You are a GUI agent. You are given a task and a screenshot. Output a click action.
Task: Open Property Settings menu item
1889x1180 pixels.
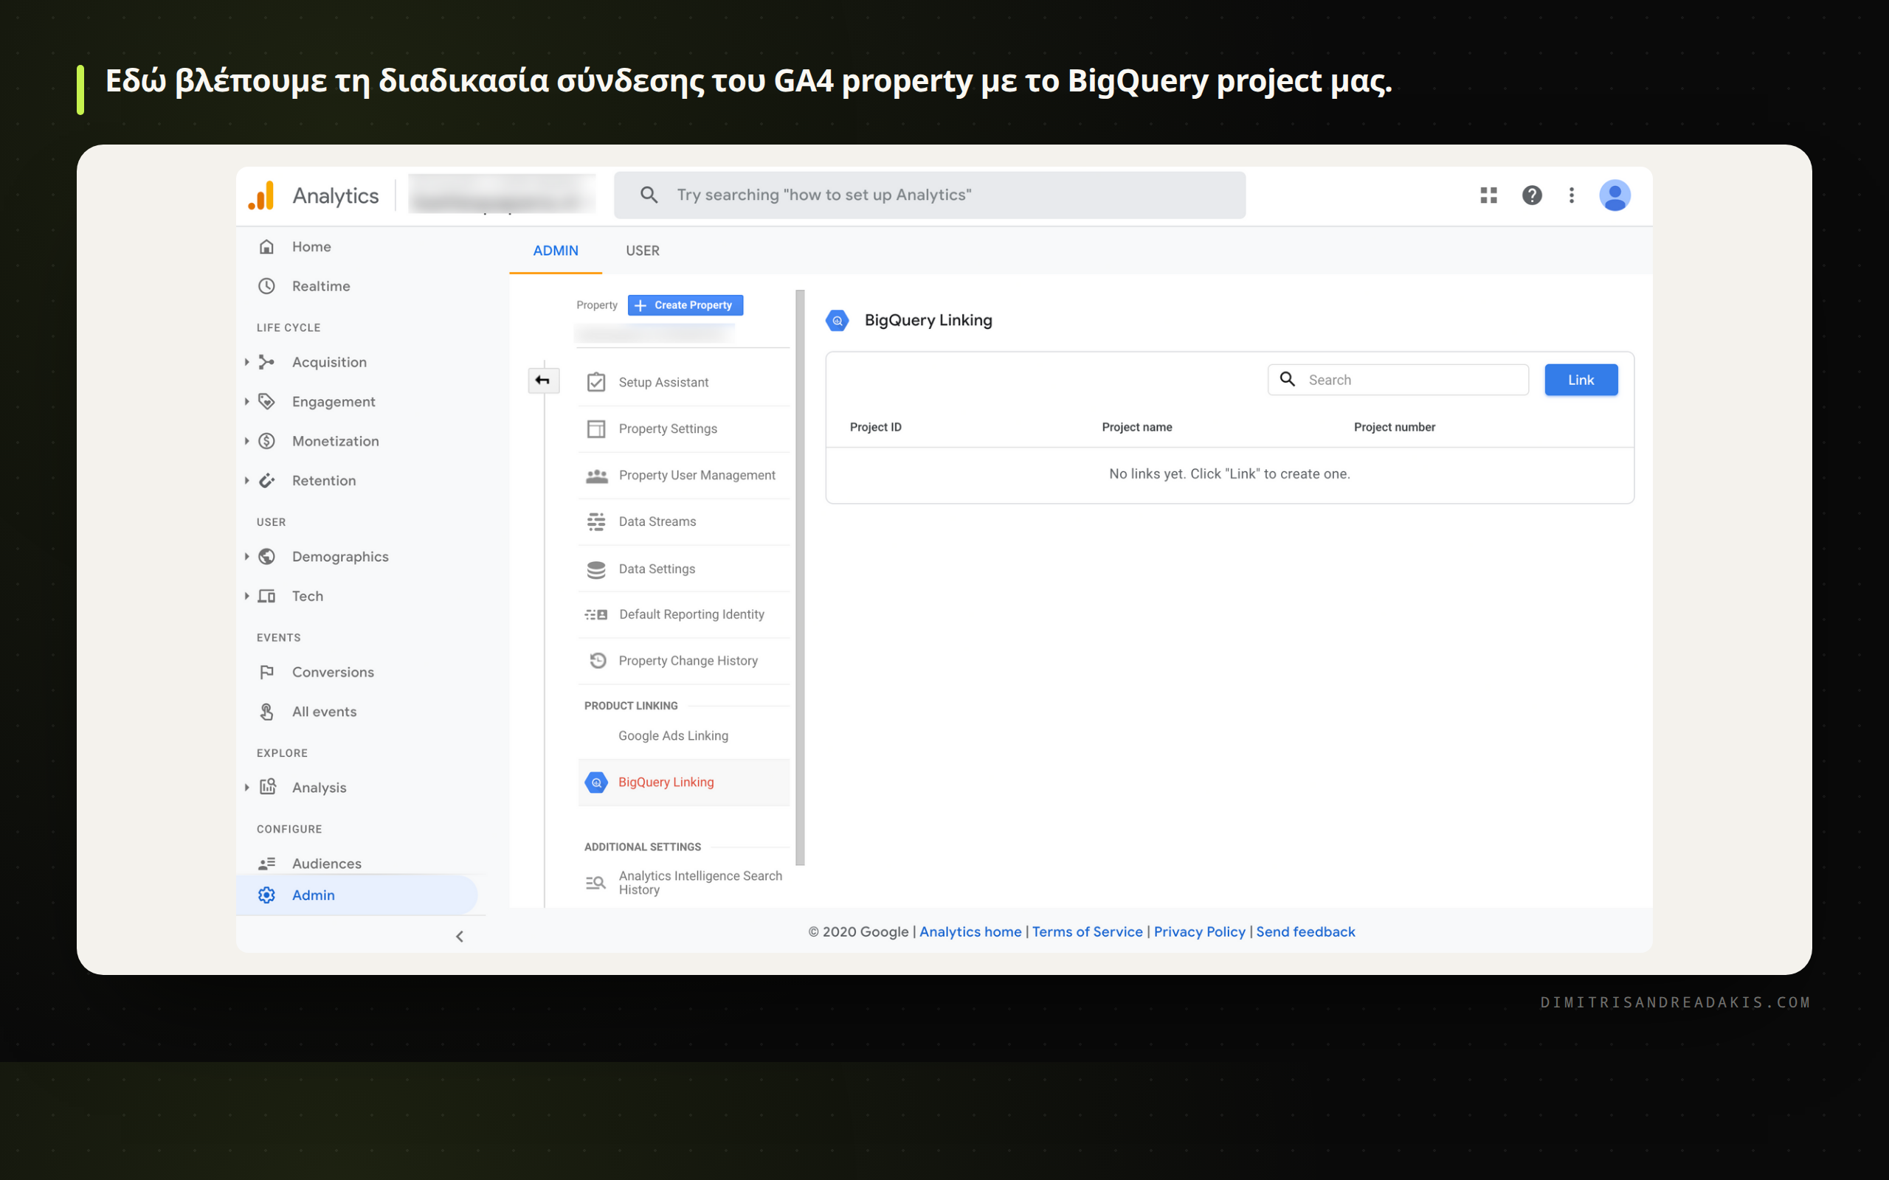[684, 429]
